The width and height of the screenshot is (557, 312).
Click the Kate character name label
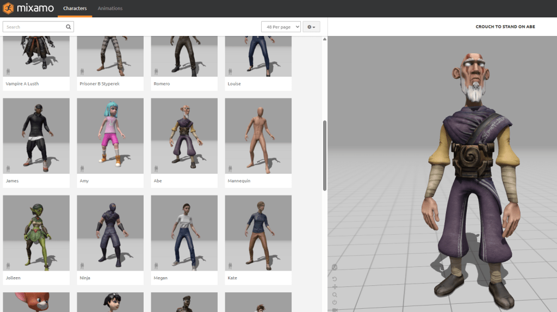coord(233,278)
